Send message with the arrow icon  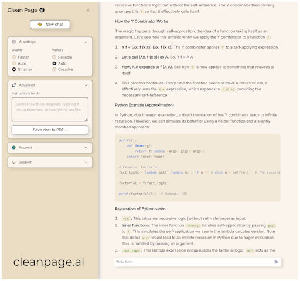(277, 262)
